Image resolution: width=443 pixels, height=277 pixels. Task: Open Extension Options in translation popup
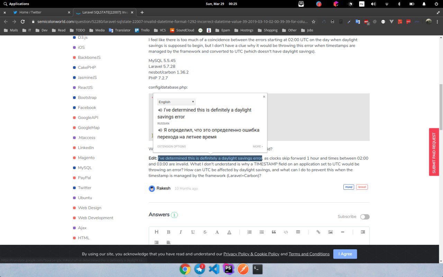[172, 146]
